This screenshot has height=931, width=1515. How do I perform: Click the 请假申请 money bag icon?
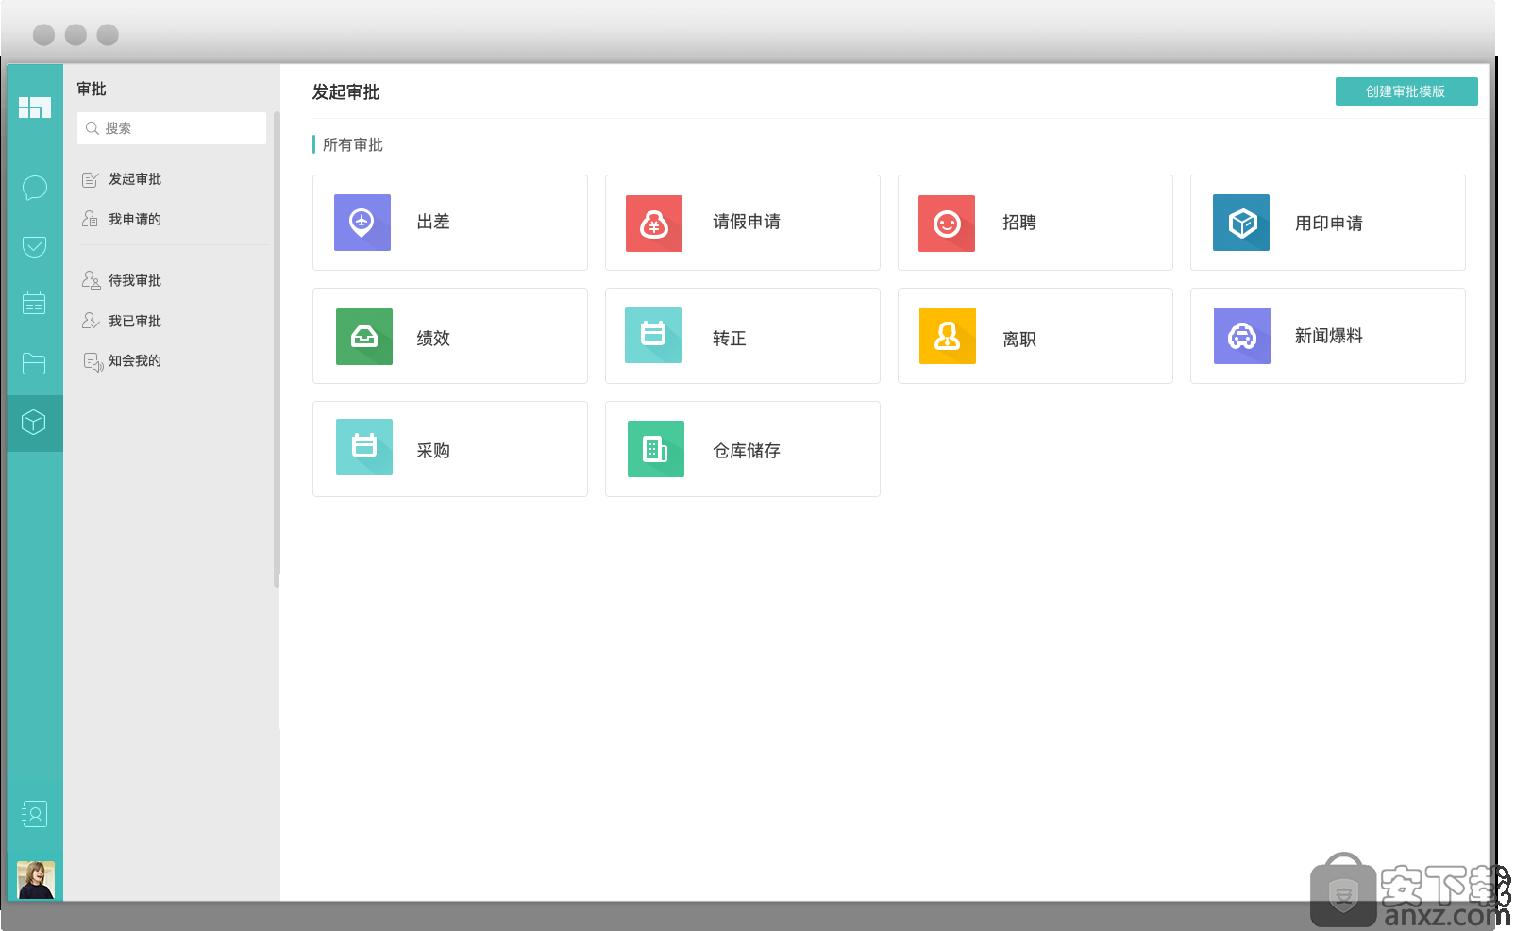[x=654, y=224]
